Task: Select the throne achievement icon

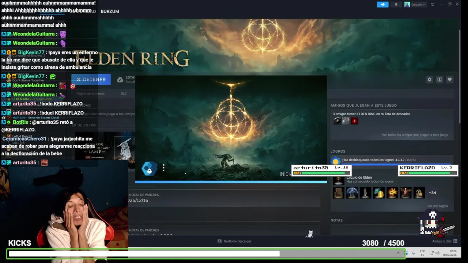Action: point(339,193)
